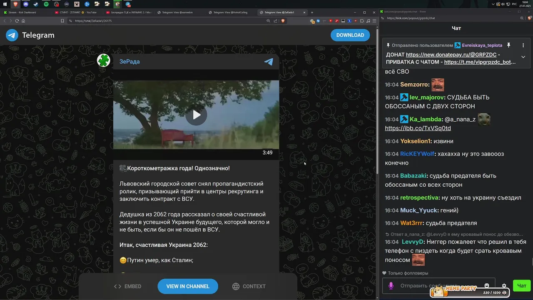This screenshot has width=533, height=300.
Task: Open the CONTEXT option
Action: tap(249, 286)
